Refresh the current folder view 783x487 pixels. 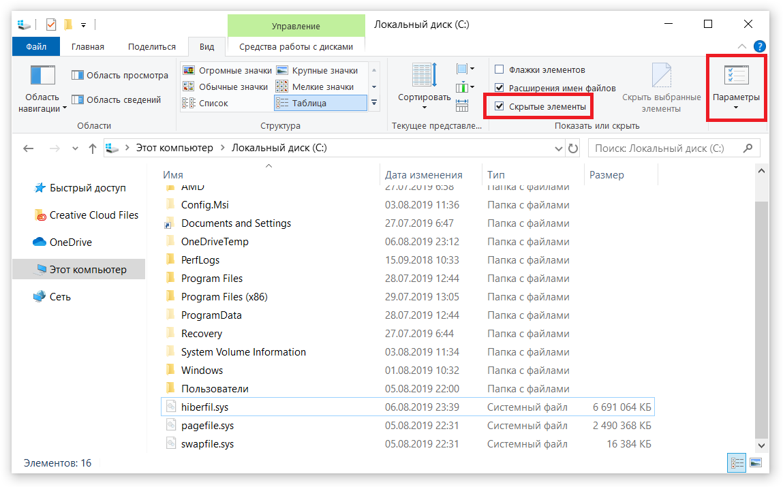click(x=573, y=148)
